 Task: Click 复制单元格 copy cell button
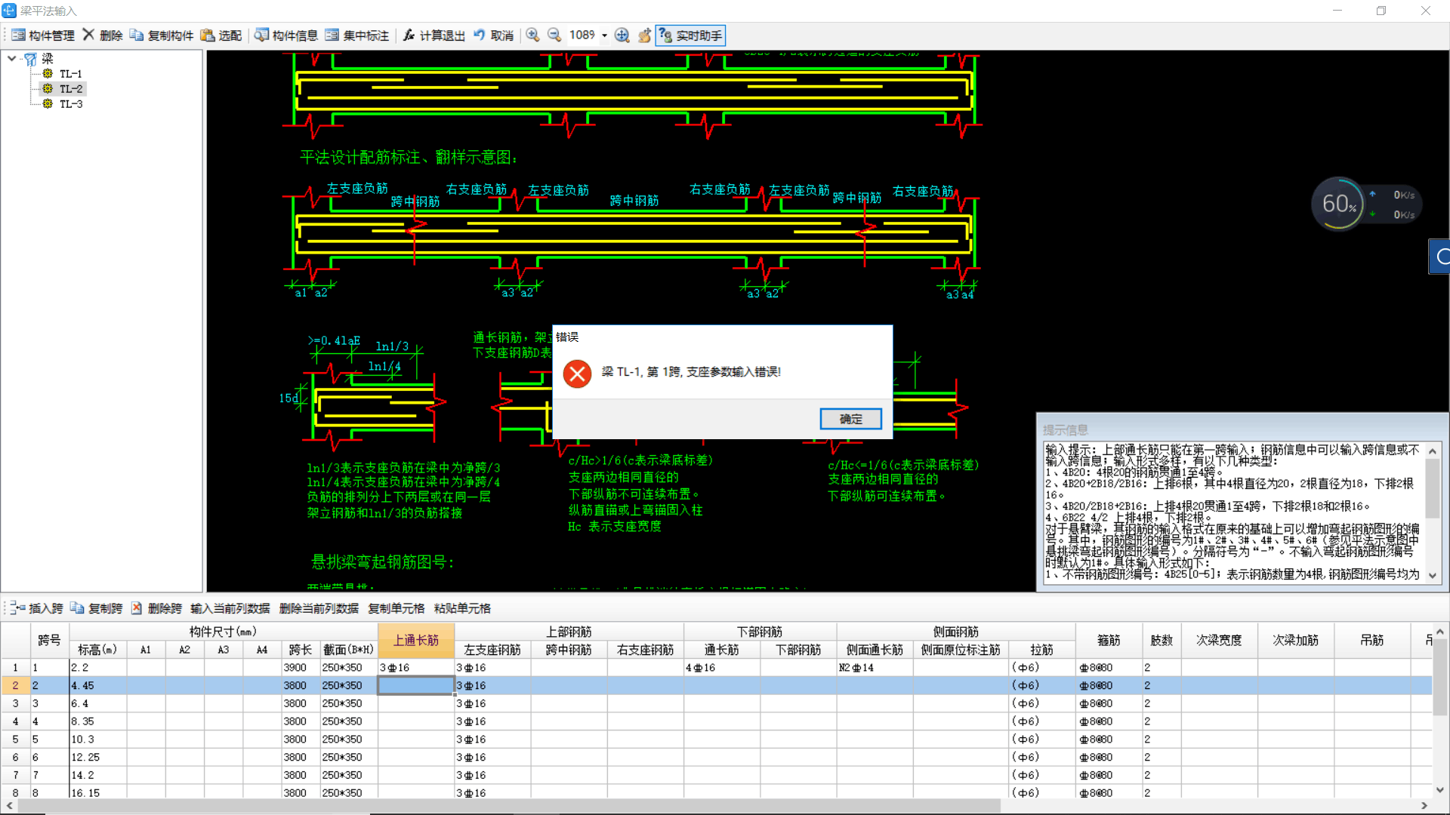[396, 608]
